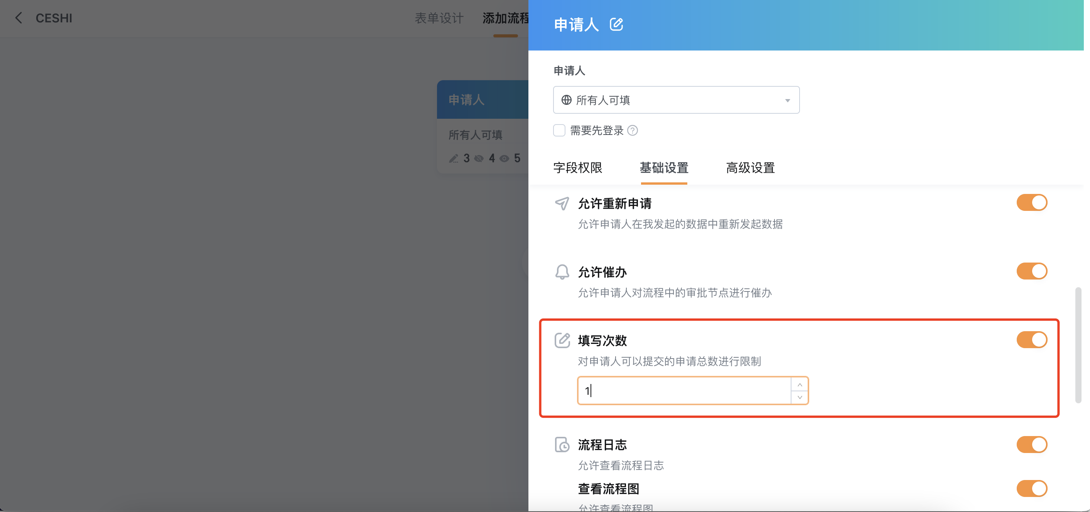
Task: Disable the 允许催办 switch
Action: (x=1032, y=271)
